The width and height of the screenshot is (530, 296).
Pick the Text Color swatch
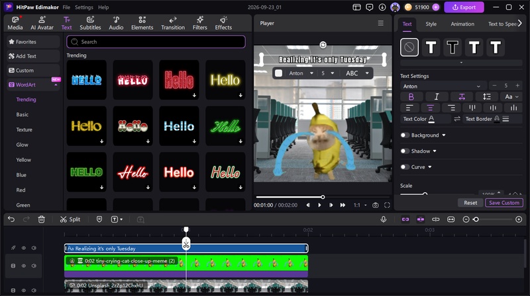(432, 119)
